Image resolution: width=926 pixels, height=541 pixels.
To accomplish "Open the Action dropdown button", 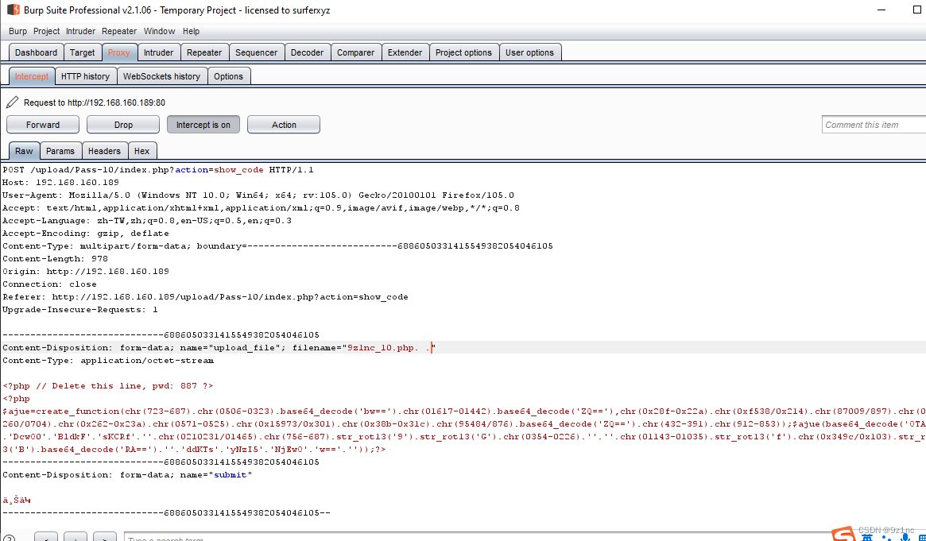I will point(284,125).
